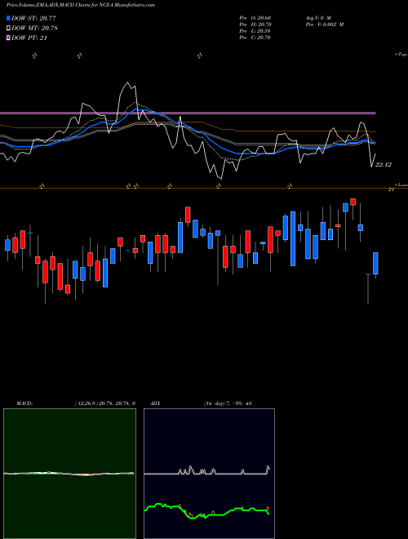Click the blue DOW ST legend swatch
Screen dimensions: 408x539
[9, 18]
